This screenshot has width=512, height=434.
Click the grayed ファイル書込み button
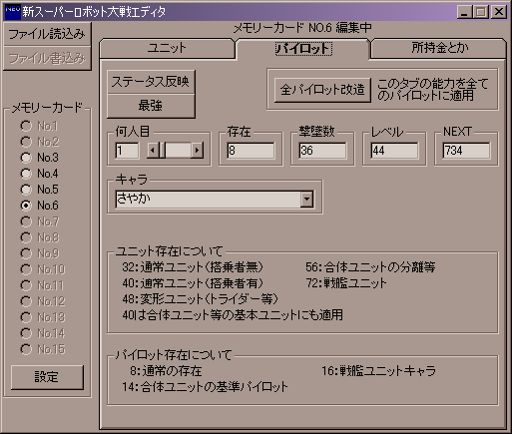pyautogui.click(x=47, y=58)
